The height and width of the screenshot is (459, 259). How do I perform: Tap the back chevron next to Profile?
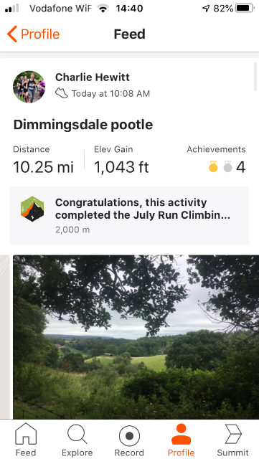pyautogui.click(x=12, y=34)
